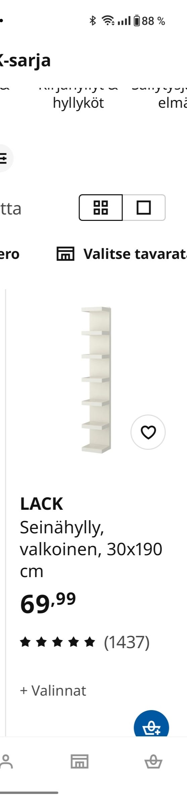Open Seinähylly, valkoinen, 30x190 cm description
Viewport: 187px width, 800px height.
click(91, 549)
